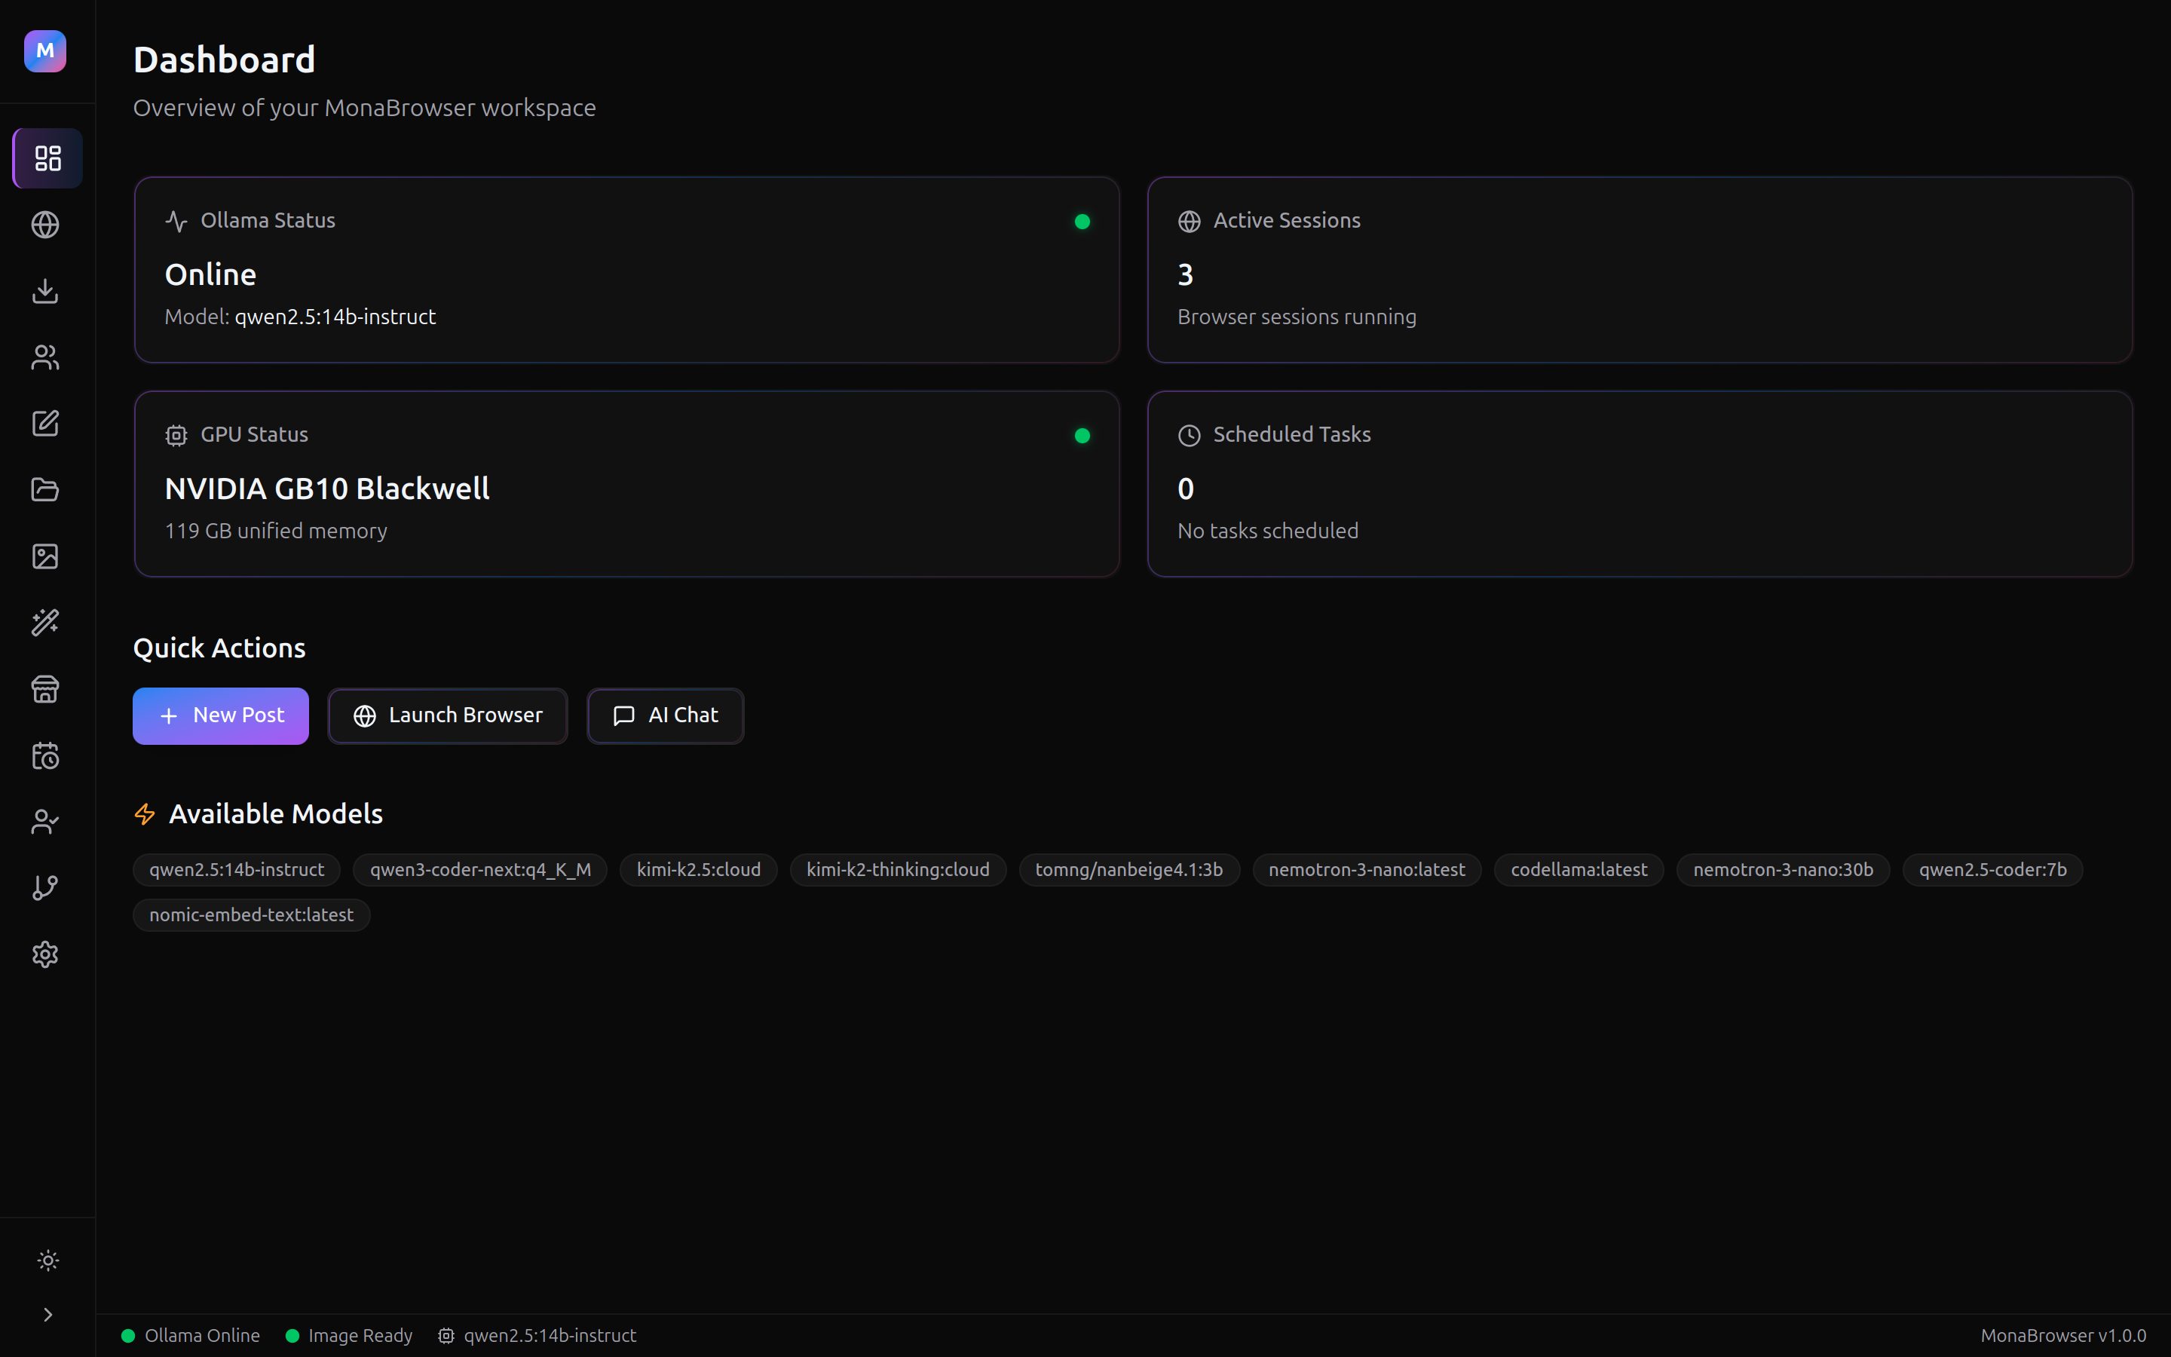Select the compose/new post sidebar icon
2171x1357 pixels.
46,424
